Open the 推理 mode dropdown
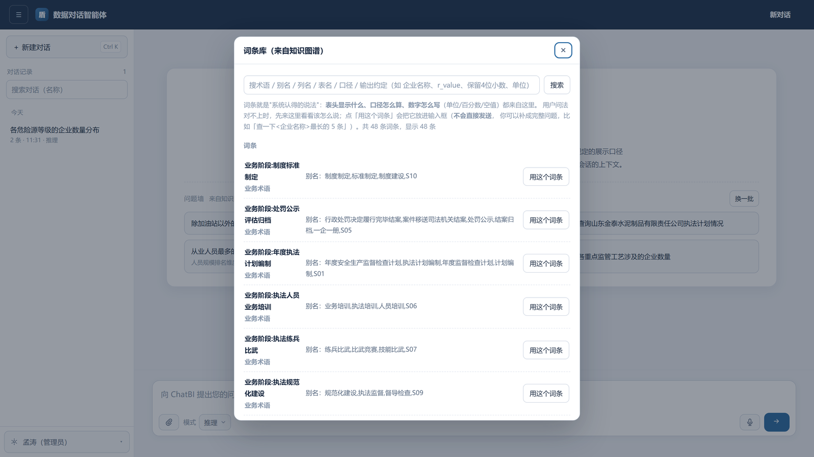Image resolution: width=814 pixels, height=457 pixels. (x=215, y=422)
